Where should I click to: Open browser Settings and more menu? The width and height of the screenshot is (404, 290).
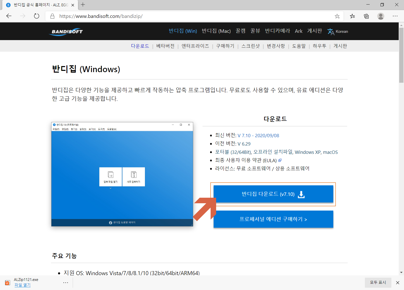point(395,16)
